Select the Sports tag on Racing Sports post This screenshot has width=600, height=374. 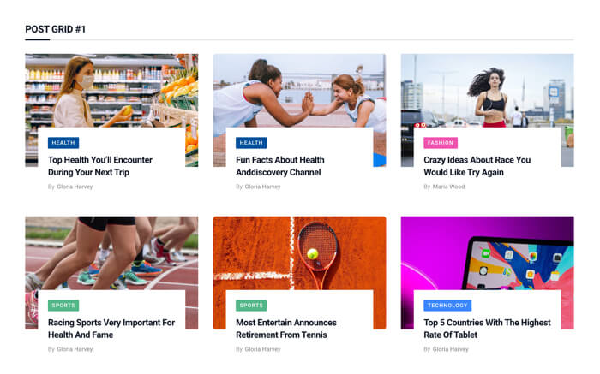(x=63, y=306)
